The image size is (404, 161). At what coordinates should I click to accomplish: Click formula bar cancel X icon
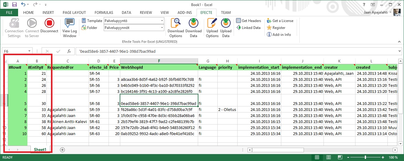[x=47, y=51]
